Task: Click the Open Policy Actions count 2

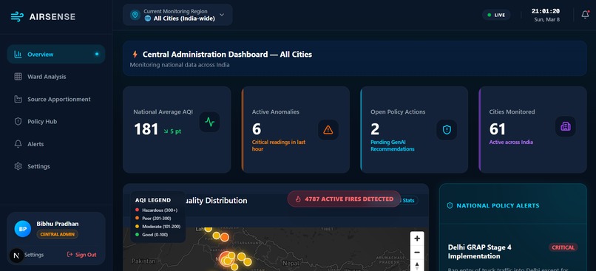Action: pyautogui.click(x=375, y=129)
